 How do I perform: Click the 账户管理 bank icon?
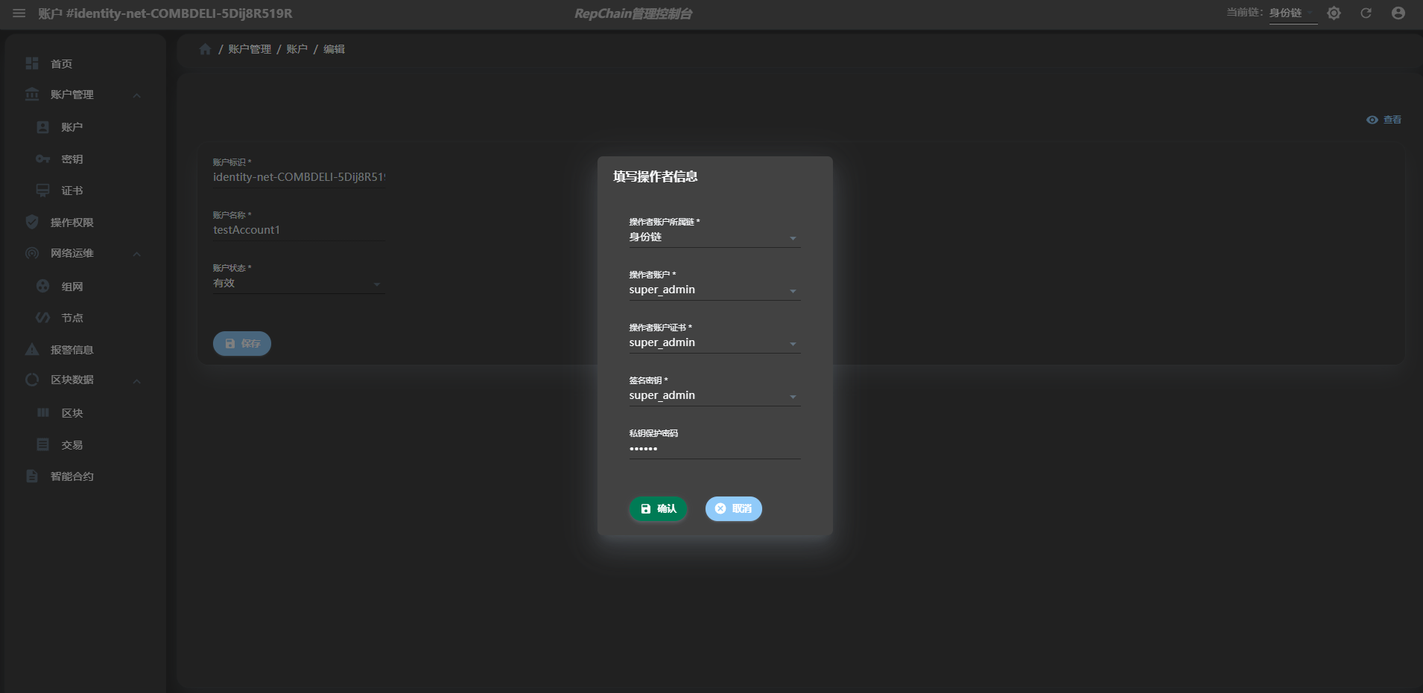32,95
